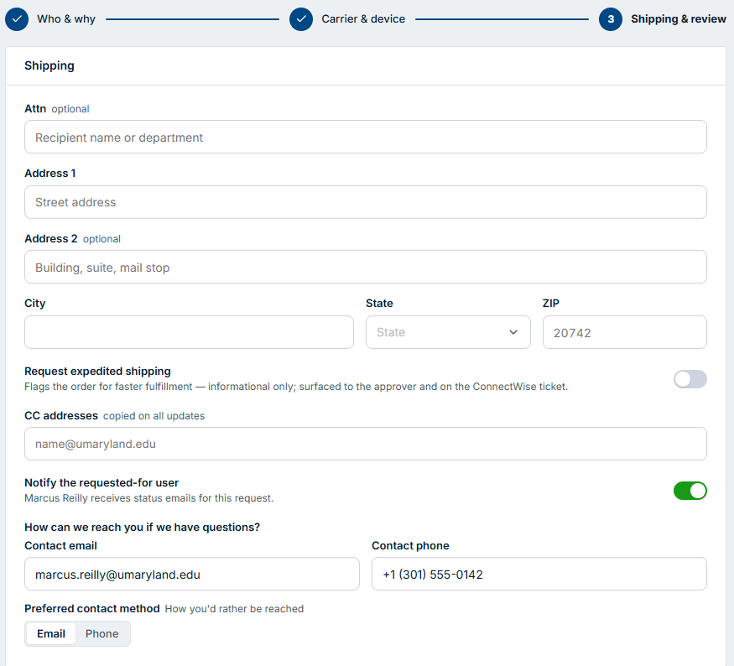734x666 pixels.
Task: Click the ZIP code field
Action: click(x=624, y=332)
